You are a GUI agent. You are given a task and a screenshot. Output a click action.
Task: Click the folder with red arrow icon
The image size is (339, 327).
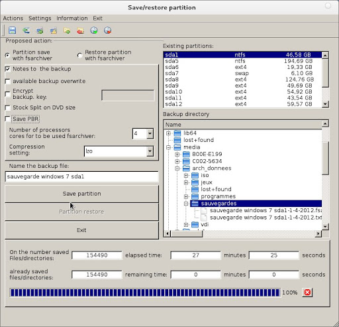[x=80, y=31]
